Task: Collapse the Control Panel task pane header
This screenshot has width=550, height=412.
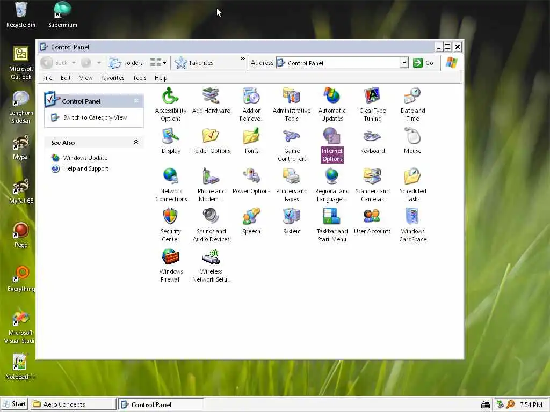Action: (x=136, y=101)
